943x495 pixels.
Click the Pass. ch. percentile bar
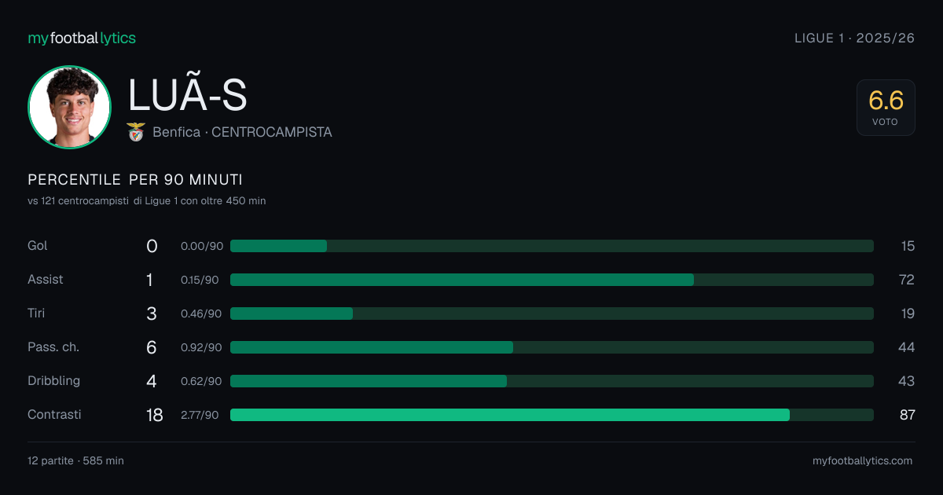552,347
